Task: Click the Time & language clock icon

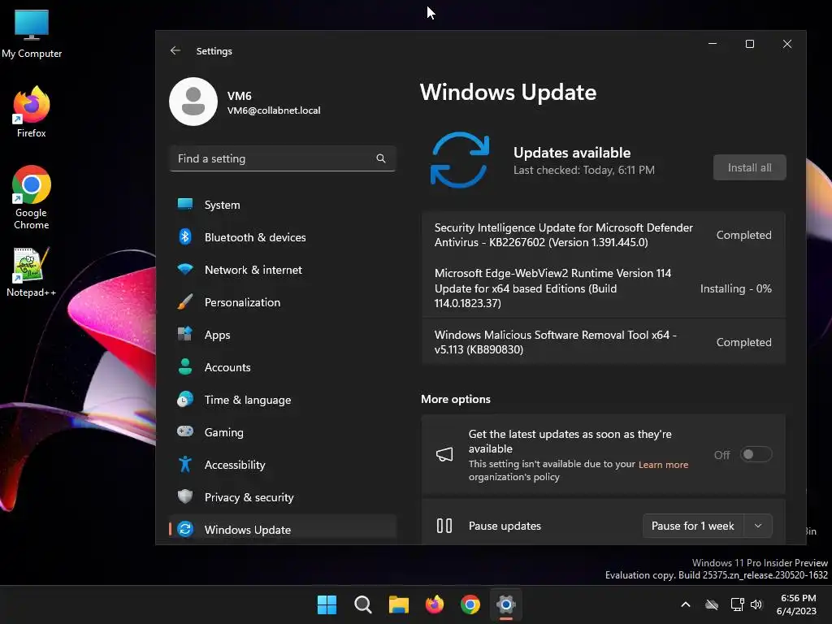Action: point(185,399)
